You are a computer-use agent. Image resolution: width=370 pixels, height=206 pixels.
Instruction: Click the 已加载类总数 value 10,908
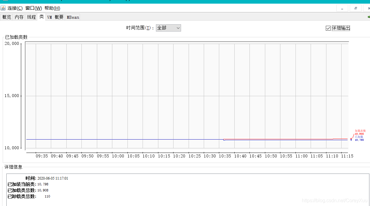43,190
